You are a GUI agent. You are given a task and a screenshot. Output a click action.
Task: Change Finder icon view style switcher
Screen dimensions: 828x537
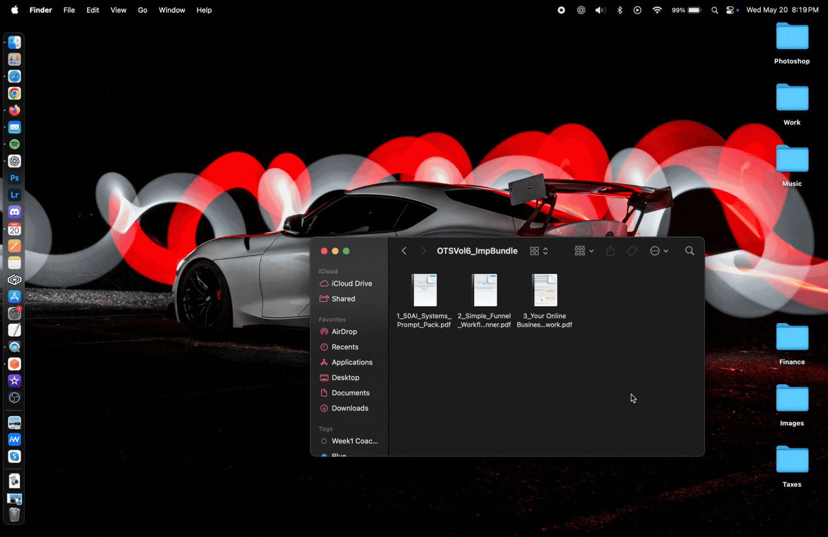pos(539,251)
